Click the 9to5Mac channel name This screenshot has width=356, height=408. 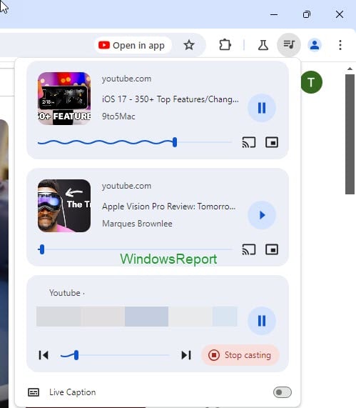click(118, 116)
